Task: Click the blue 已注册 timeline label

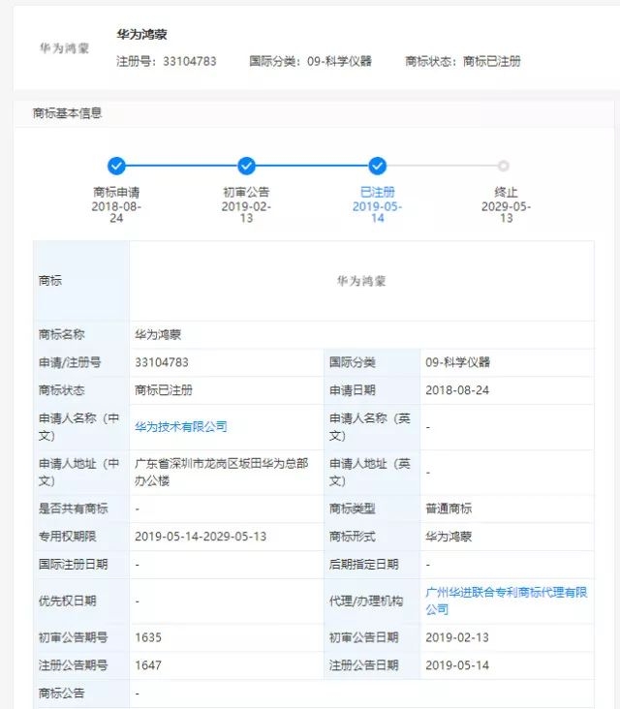Action: click(x=377, y=192)
